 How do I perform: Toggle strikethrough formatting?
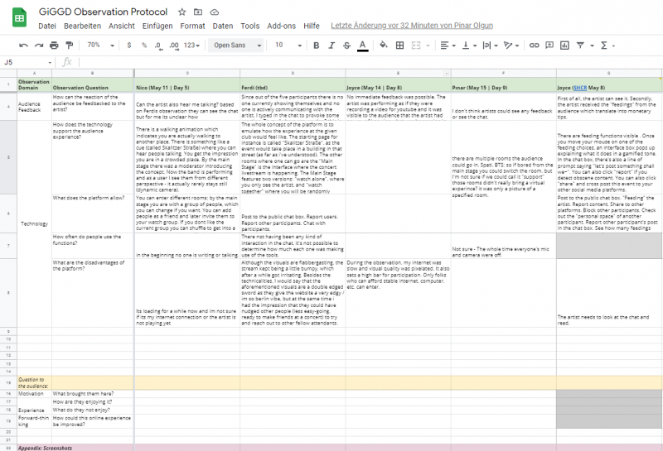[346, 45]
